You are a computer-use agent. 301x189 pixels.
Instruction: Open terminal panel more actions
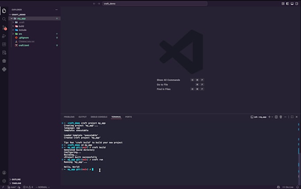tap(285, 117)
